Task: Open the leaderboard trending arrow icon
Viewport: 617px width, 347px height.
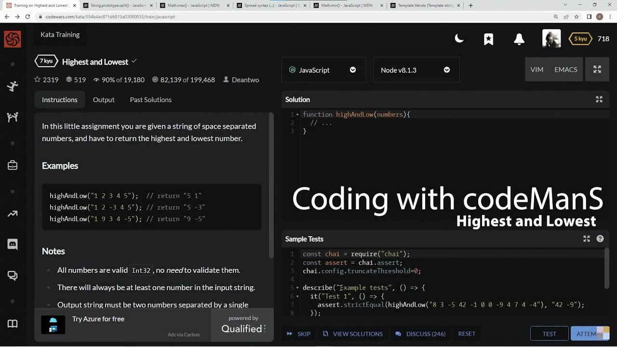Action: [13, 214]
